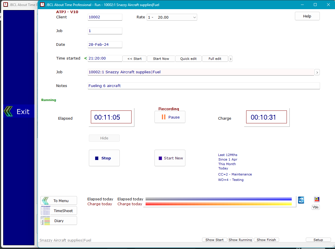Go back using To Menu
The width and height of the screenshot is (335, 249).
(59, 201)
